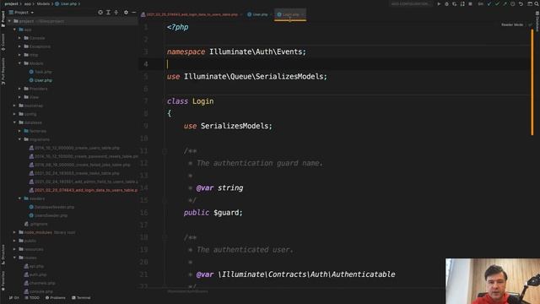Toggle Reader Mode in the editor
This screenshot has width=540, height=304.
pos(512,24)
